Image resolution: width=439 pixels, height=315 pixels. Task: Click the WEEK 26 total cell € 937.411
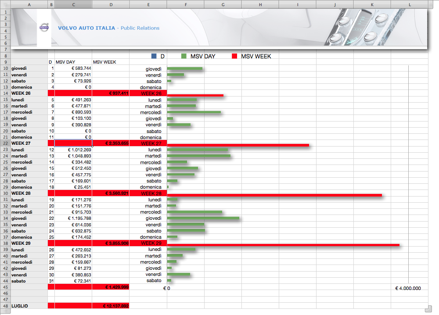pos(111,93)
